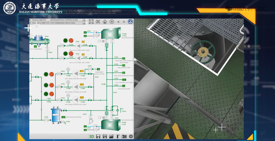Toggle the valve below C.O.P. condenser
This screenshot has width=275, height=141.
pyautogui.click(x=47, y=49)
